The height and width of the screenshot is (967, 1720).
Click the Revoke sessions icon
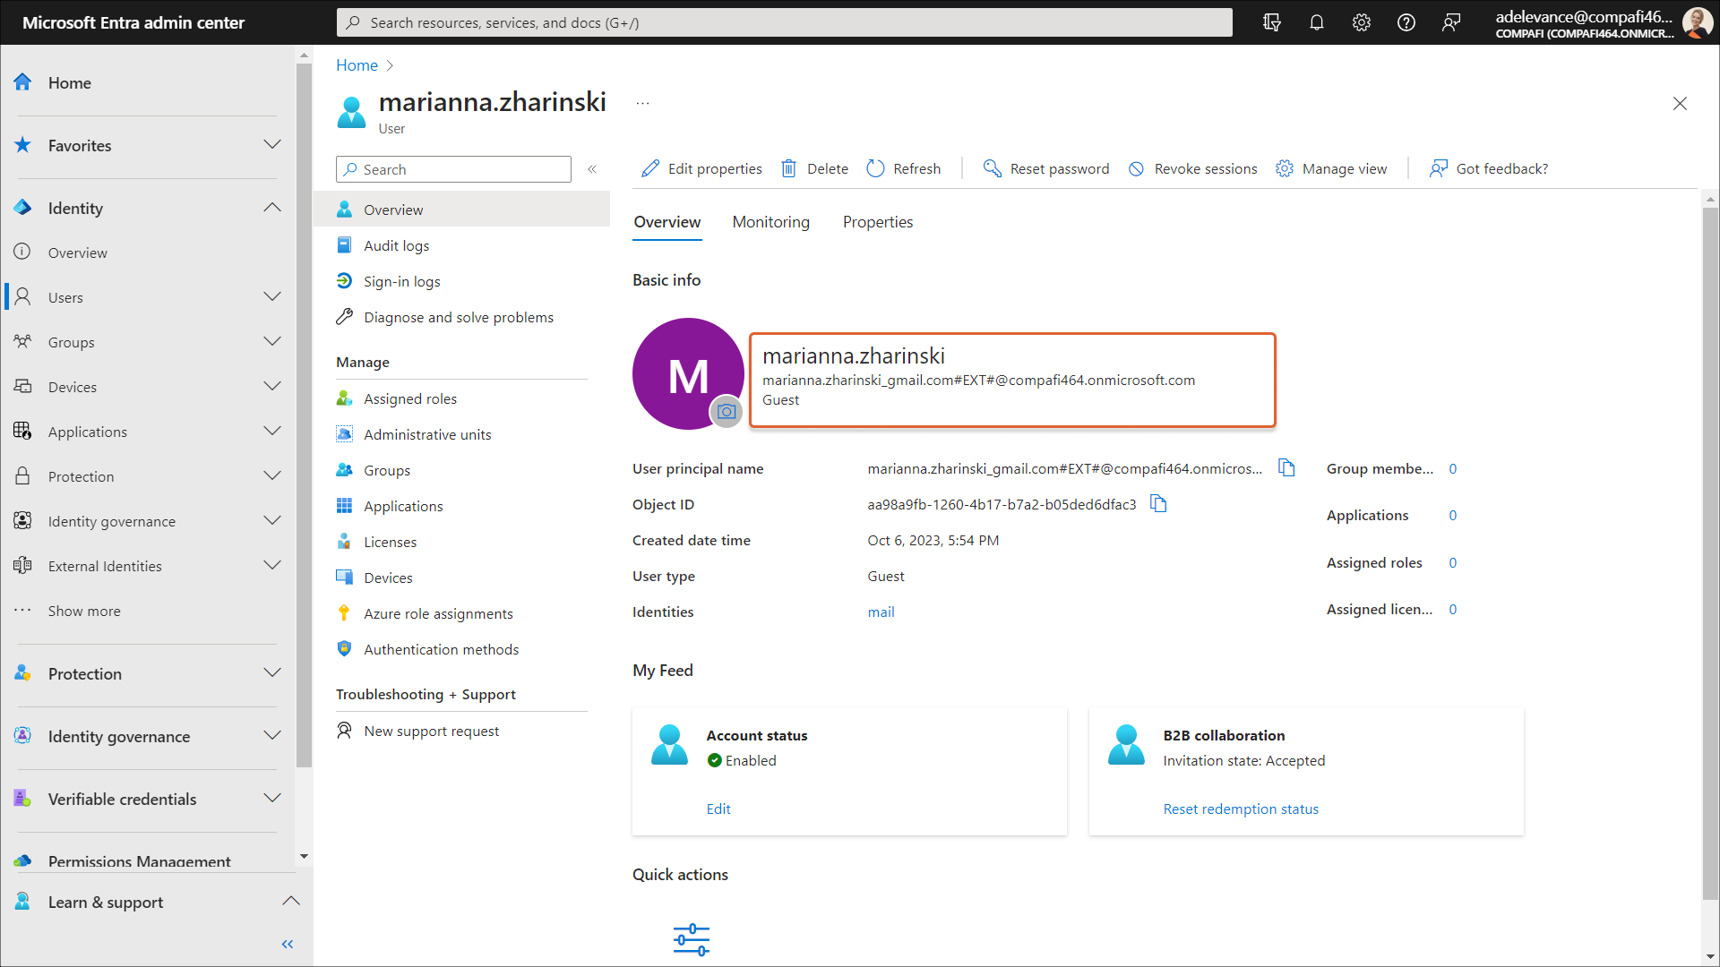1136,168
